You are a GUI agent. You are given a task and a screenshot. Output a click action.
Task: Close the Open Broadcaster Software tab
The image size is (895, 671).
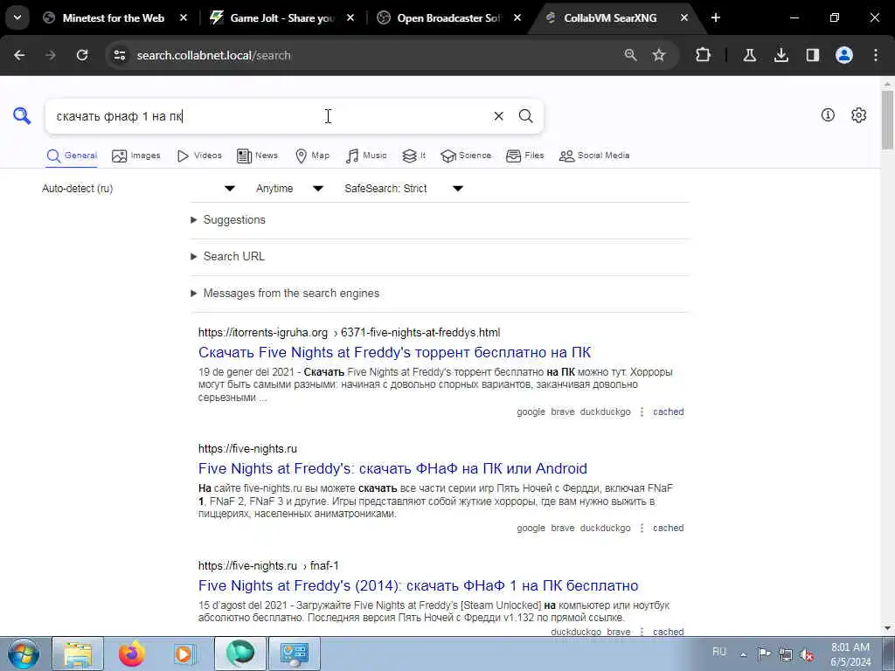517,17
